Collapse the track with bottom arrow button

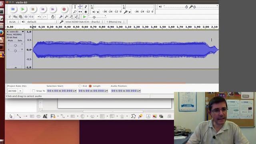click(16, 67)
